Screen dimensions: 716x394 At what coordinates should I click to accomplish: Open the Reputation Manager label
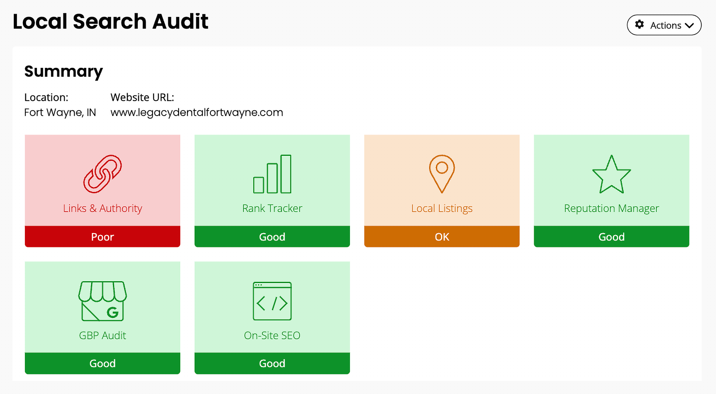[x=611, y=208]
